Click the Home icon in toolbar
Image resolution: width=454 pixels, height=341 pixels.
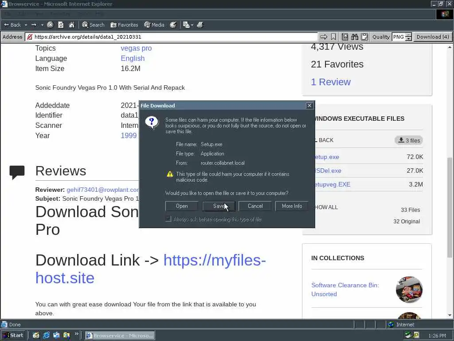click(x=71, y=25)
